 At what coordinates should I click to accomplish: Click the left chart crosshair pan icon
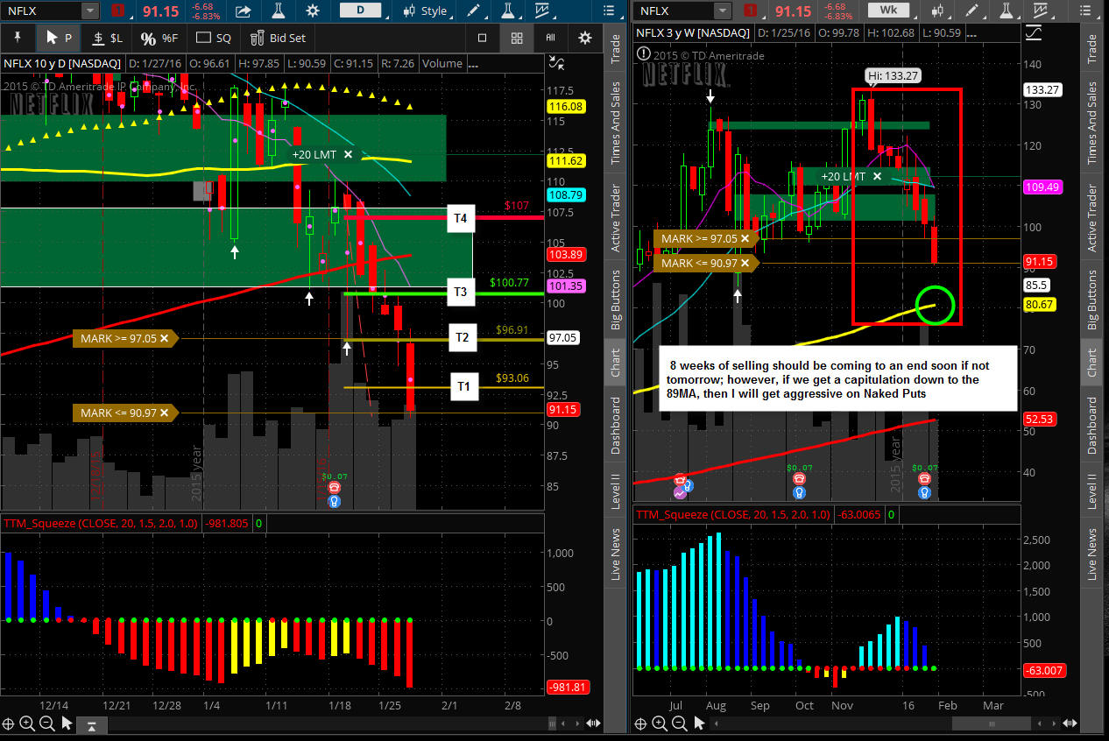pos(10,723)
